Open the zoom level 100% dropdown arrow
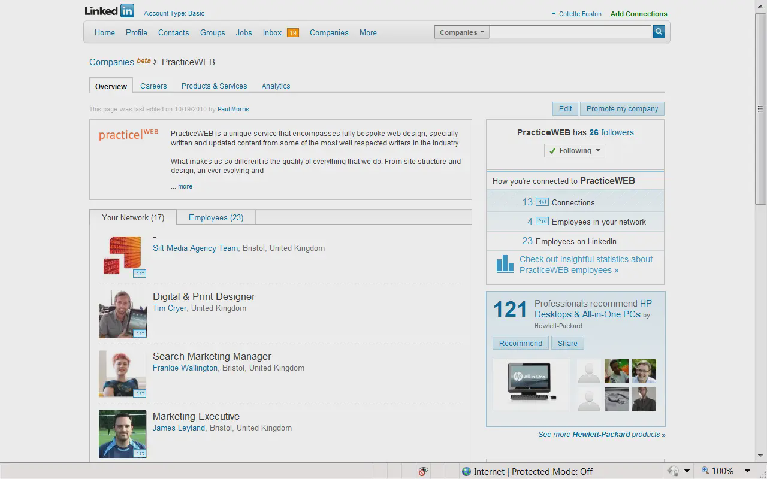This screenshot has width=767, height=479. (747, 471)
